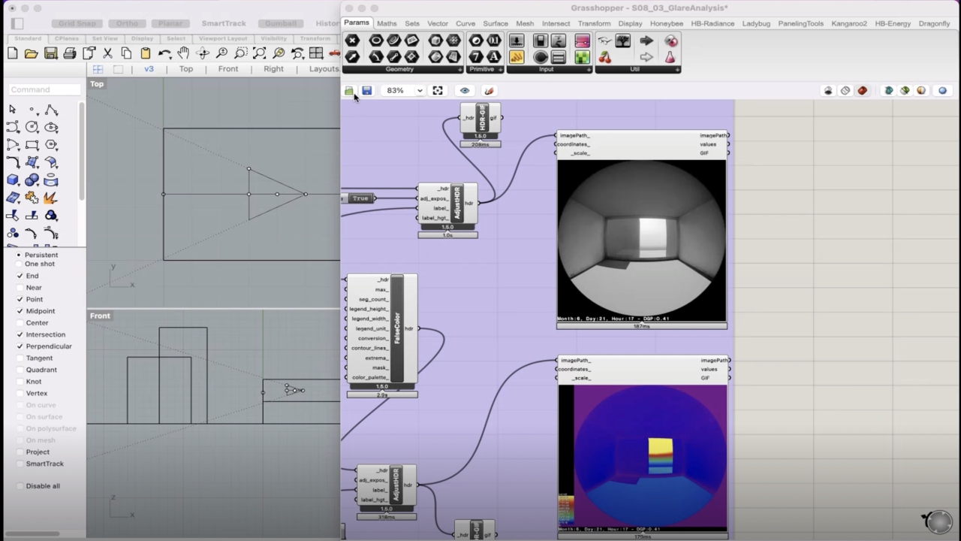
Task: Click the gradient green swatch icon in Input panel
Action: point(582,57)
